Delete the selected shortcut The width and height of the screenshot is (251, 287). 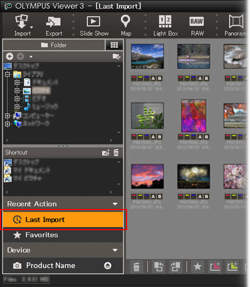pos(116,152)
